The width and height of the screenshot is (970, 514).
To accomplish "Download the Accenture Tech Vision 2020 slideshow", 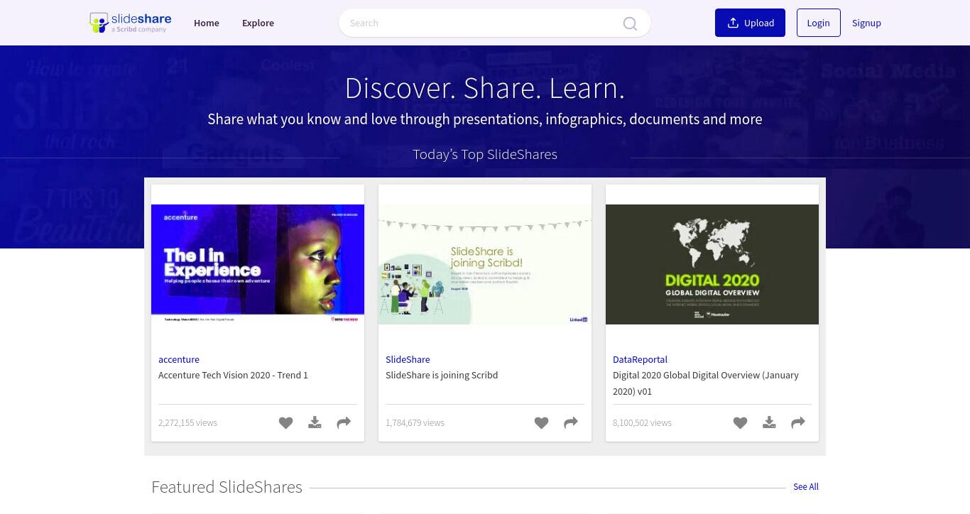I will 315,423.
